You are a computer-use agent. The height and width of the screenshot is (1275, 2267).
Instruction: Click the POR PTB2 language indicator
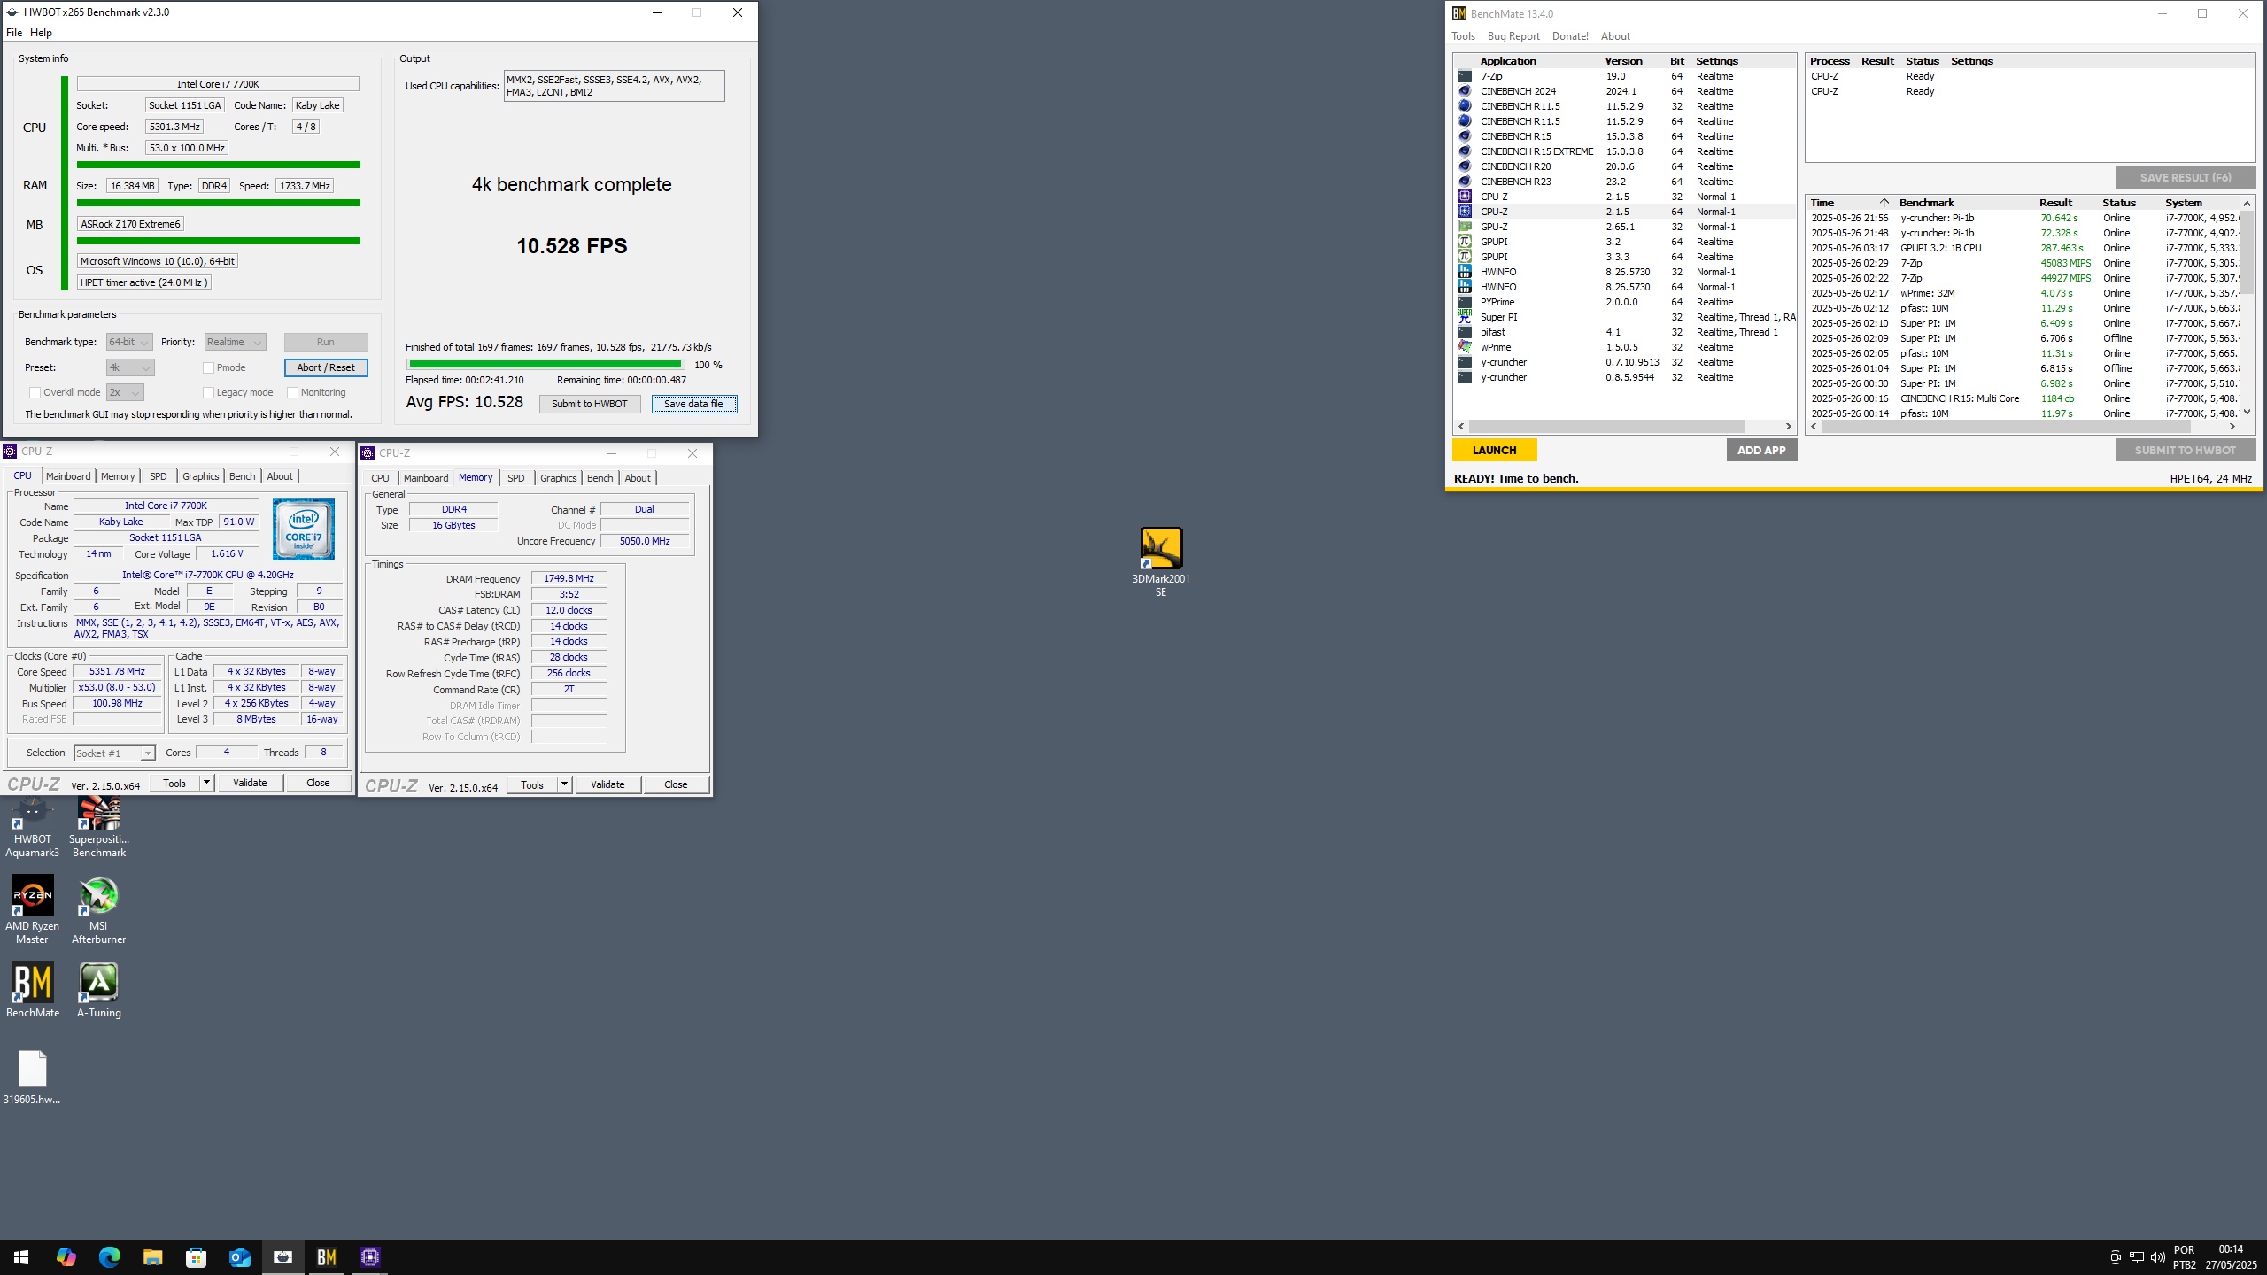pyautogui.click(x=2184, y=1257)
